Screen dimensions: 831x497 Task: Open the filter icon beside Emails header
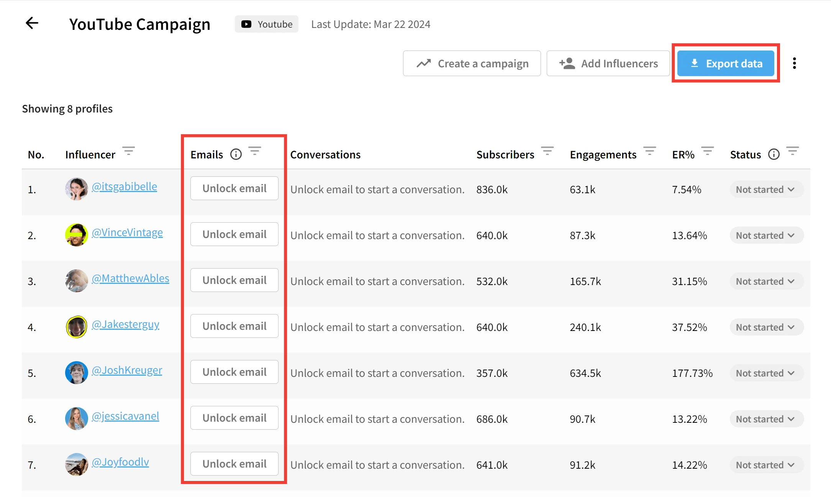[x=255, y=151]
